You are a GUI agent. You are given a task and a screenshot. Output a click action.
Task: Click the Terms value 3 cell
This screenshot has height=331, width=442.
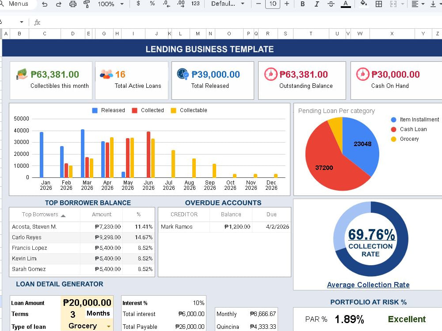click(72, 314)
